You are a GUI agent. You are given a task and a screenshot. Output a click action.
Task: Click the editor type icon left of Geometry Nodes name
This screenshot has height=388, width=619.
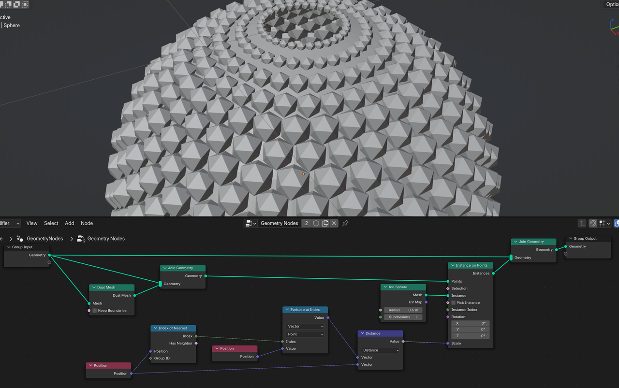249,223
